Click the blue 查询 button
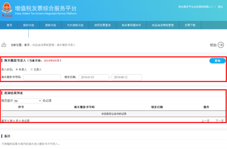Screen dimensions: 227x149 click(217, 61)
